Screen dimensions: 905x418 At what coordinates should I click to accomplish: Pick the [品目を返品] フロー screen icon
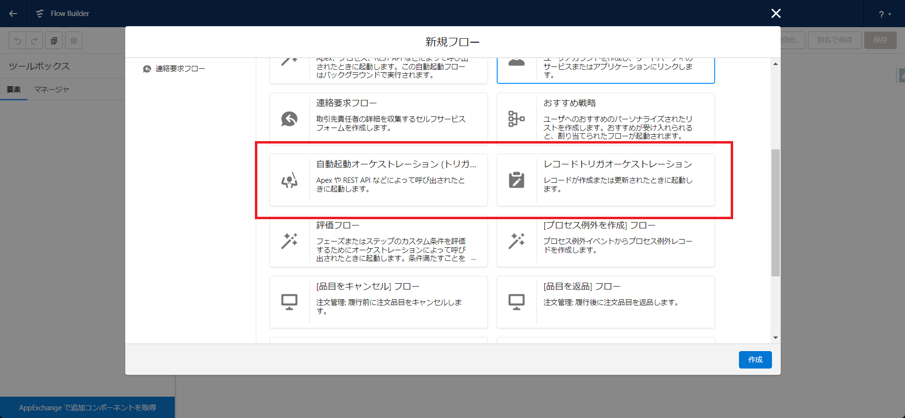[x=516, y=302]
